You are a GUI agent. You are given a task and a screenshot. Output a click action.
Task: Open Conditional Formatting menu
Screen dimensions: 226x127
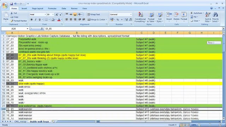tap(140, 17)
